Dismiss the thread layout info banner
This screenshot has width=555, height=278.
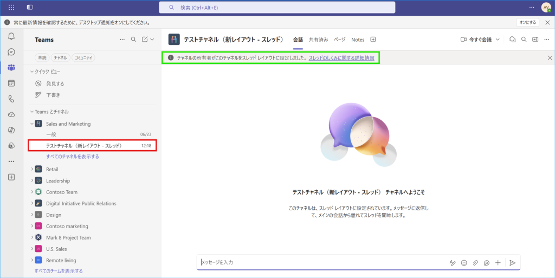(550, 57)
